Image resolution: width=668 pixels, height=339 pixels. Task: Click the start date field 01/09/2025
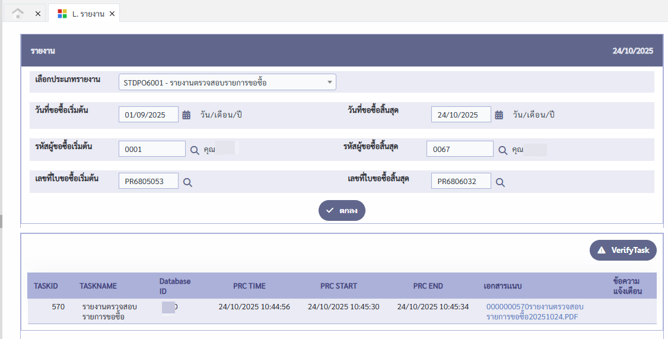point(148,115)
